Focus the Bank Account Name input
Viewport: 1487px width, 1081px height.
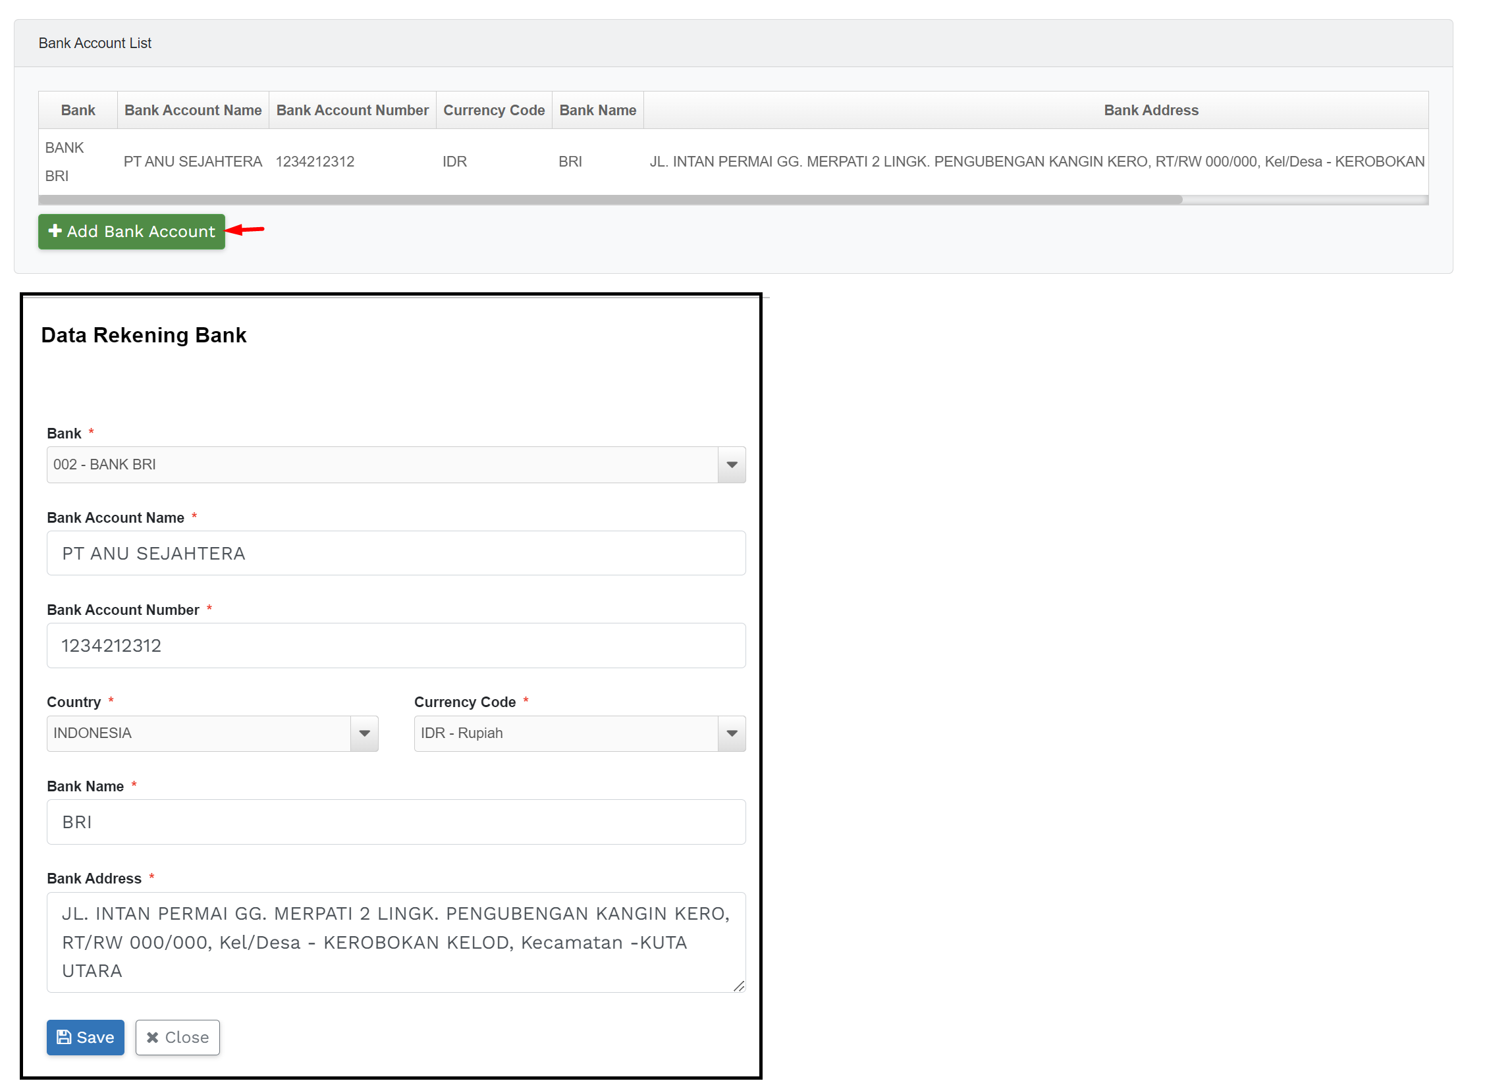pos(396,553)
